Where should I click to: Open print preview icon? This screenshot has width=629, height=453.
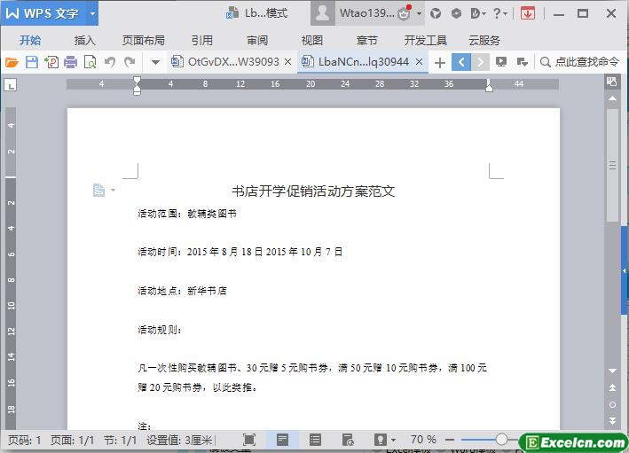pos(90,62)
